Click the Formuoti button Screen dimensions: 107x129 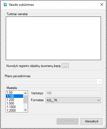(67, 121)
